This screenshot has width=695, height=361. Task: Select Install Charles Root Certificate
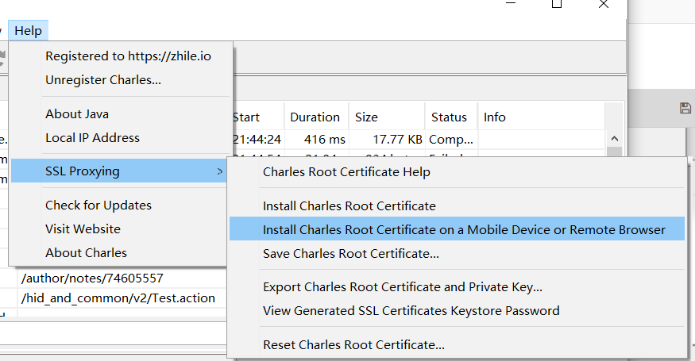[x=349, y=206]
